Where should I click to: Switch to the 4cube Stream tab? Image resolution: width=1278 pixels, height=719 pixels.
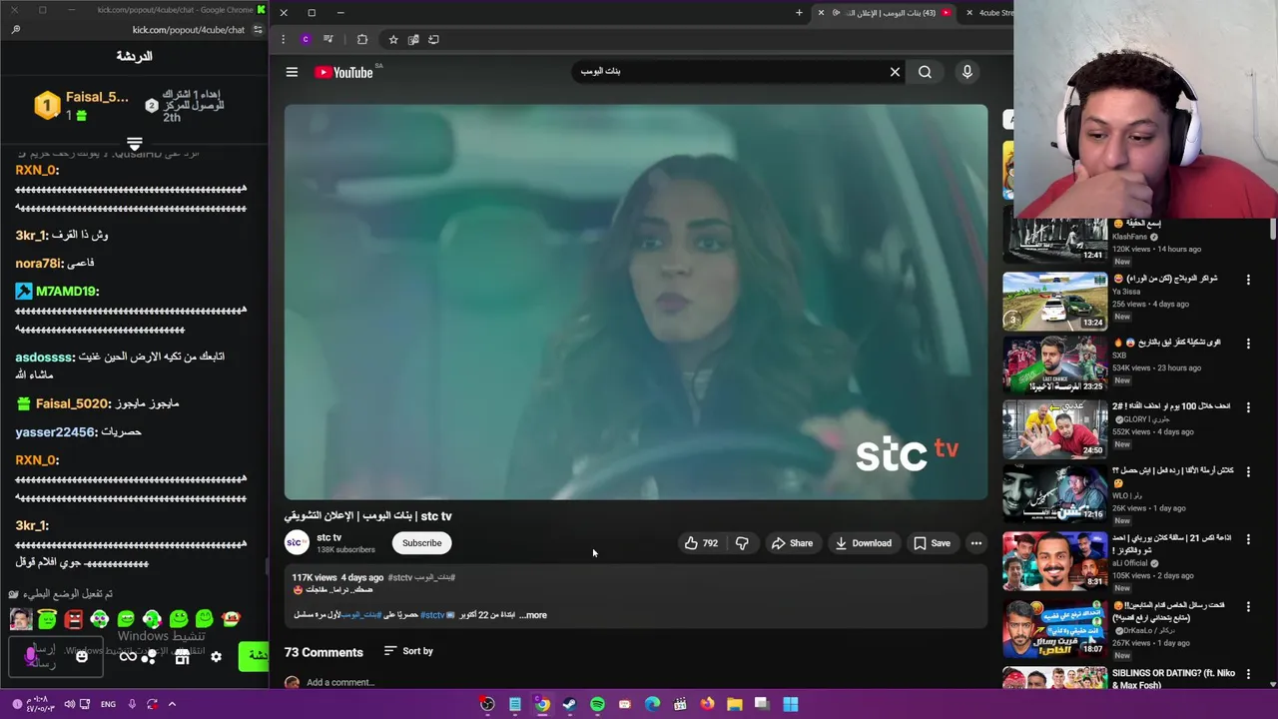click(990, 12)
